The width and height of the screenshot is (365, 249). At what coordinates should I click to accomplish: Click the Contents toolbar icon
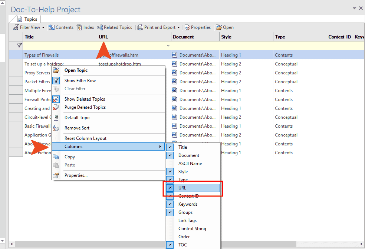pos(52,27)
